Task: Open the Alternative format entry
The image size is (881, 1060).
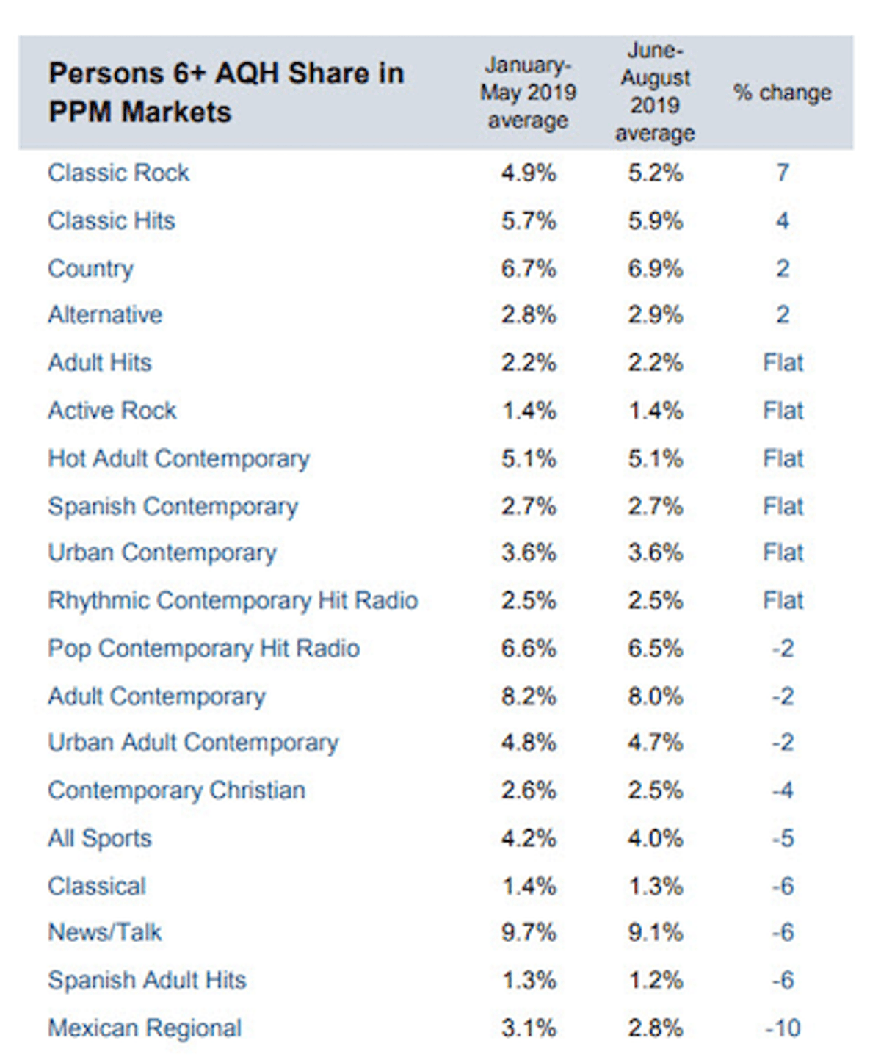Action: (x=105, y=315)
